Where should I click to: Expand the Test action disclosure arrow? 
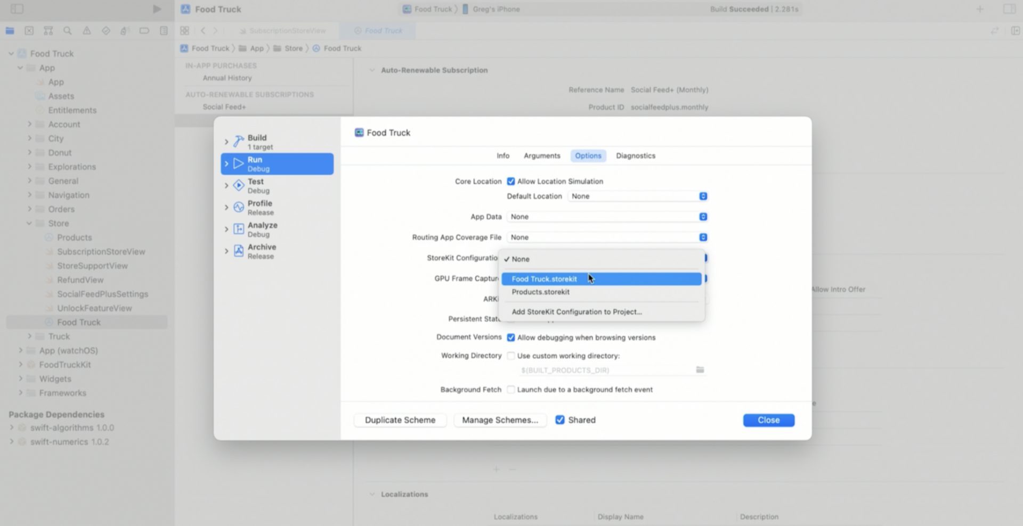(226, 185)
